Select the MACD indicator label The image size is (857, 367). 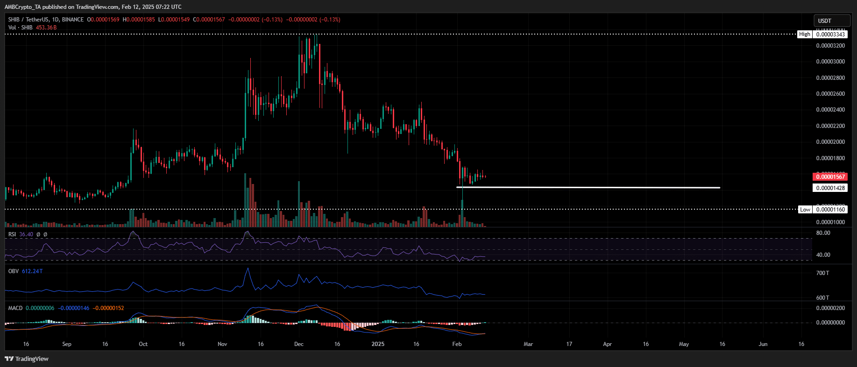click(x=15, y=308)
